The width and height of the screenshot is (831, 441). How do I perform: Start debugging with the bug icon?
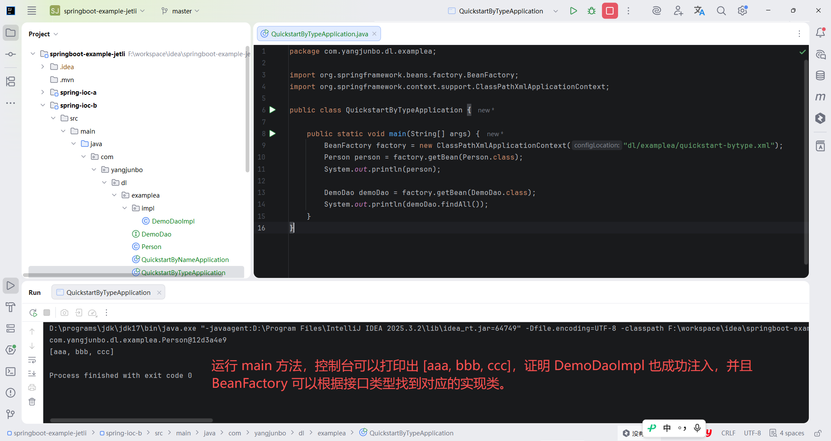[x=592, y=11]
